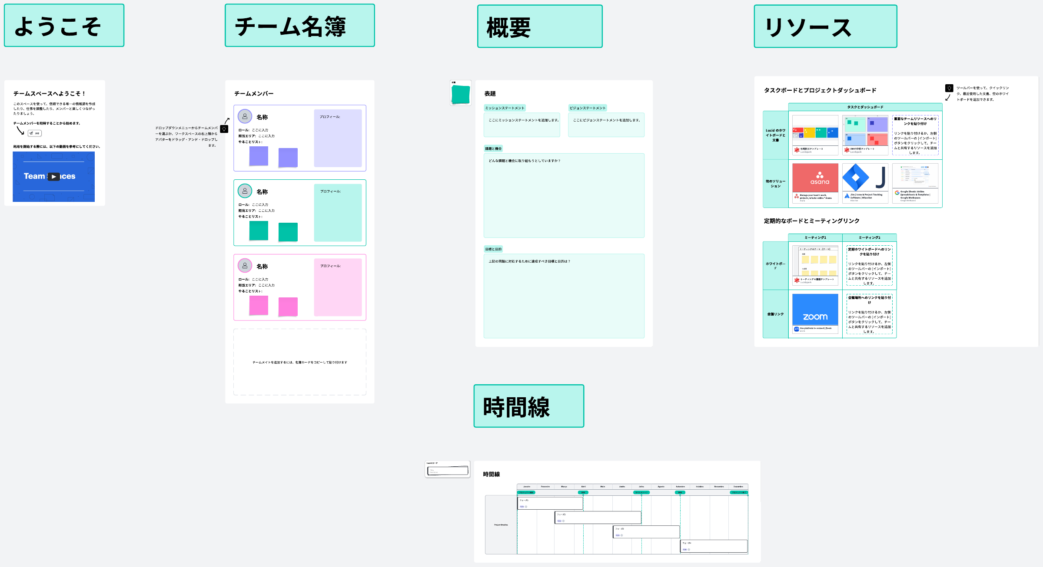Screen dimensions: 1043x567
Task: Open the Google Sheets link card
Action: [915, 183]
